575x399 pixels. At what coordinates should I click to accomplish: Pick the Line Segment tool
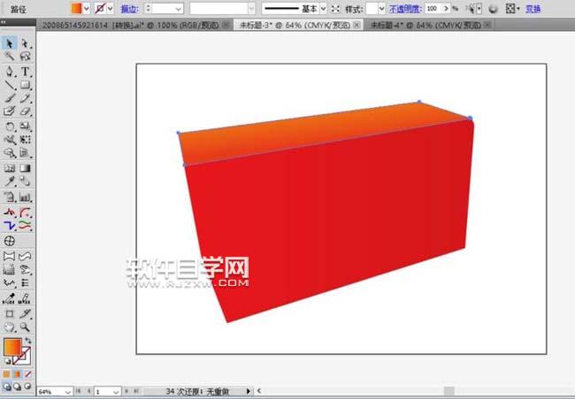tap(9, 85)
